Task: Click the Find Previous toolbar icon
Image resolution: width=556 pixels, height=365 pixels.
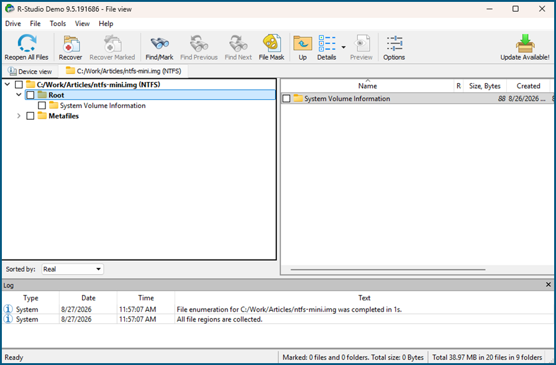Action: pos(199,43)
